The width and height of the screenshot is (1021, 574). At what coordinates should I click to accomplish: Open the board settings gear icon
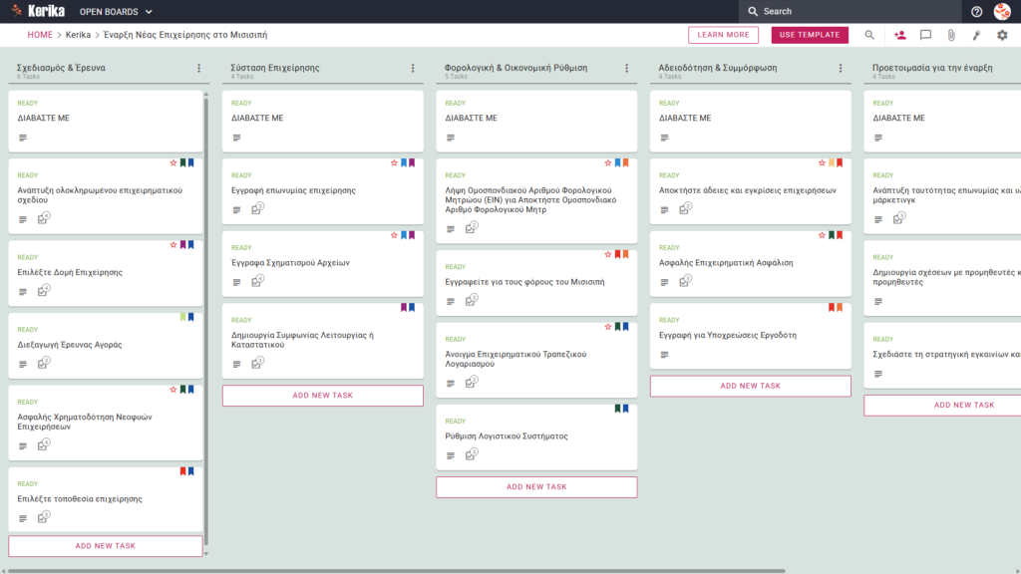pyautogui.click(x=1002, y=35)
